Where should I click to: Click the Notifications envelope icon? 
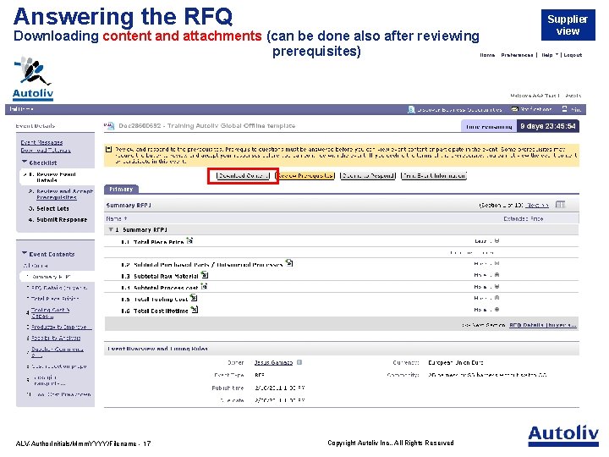pyautogui.click(x=514, y=109)
